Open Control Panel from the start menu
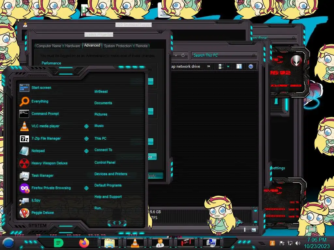The width and height of the screenshot is (334, 250). click(105, 162)
